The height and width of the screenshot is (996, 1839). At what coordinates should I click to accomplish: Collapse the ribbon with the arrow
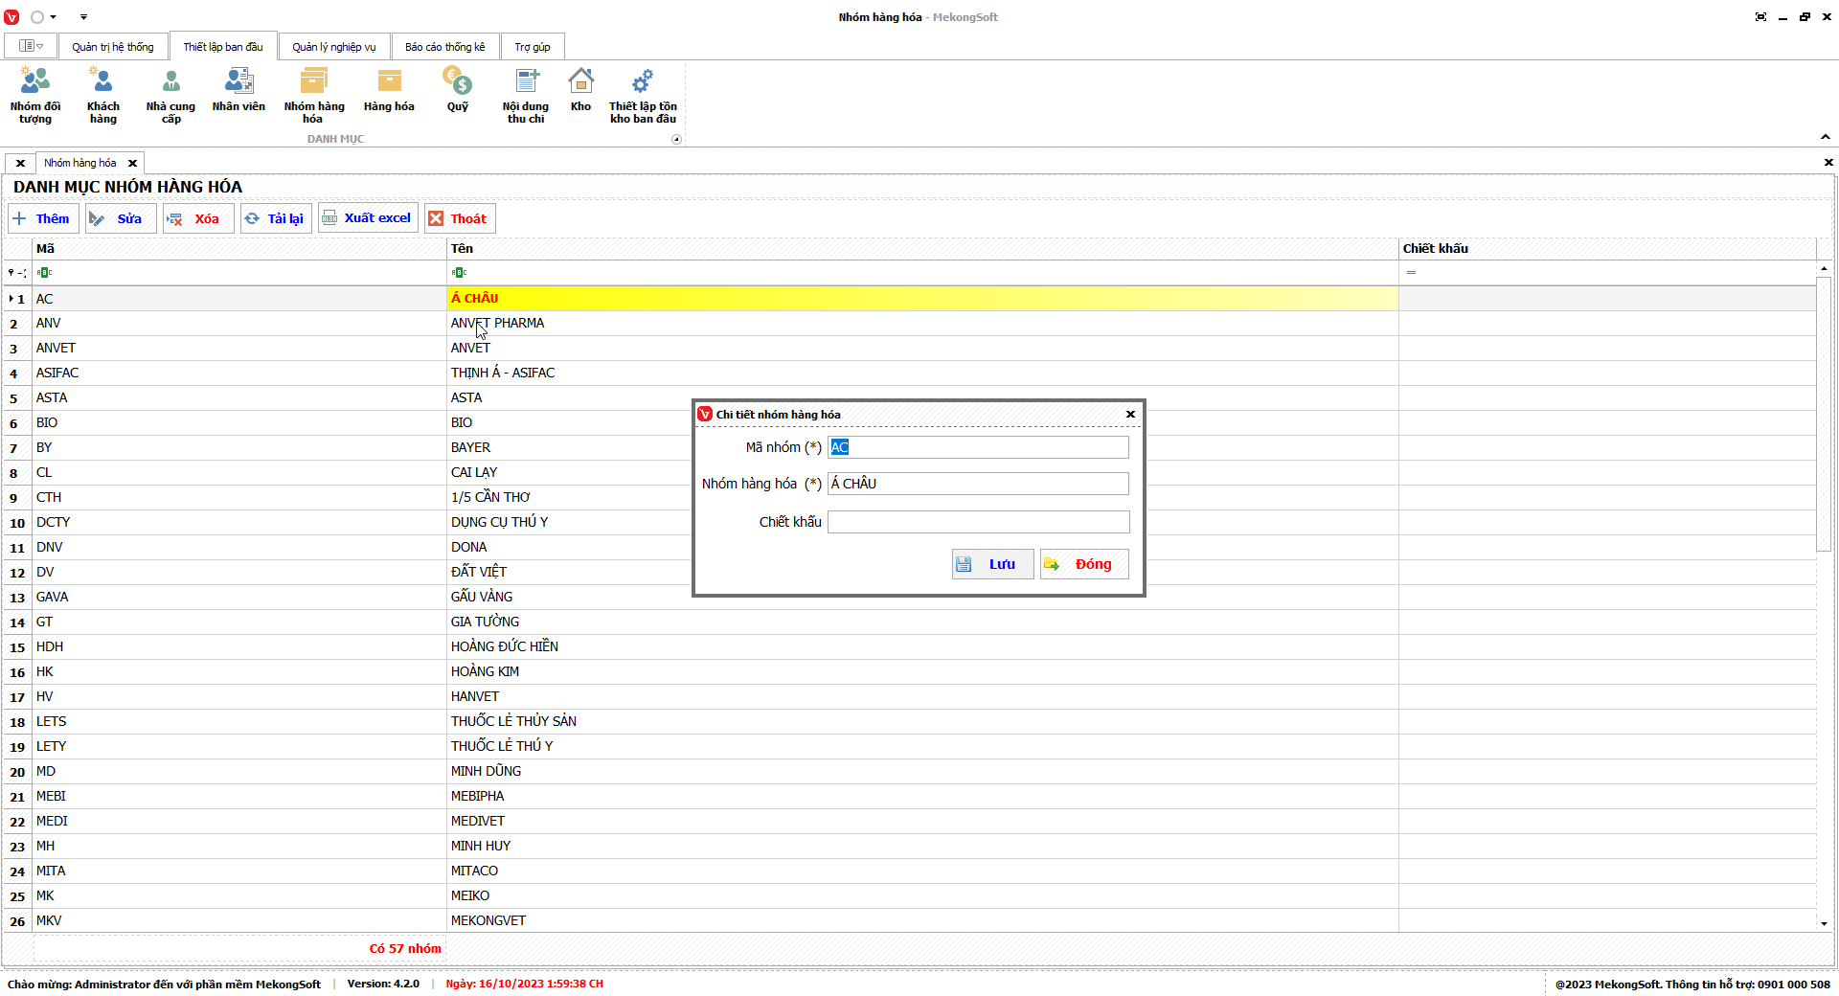click(x=1826, y=137)
